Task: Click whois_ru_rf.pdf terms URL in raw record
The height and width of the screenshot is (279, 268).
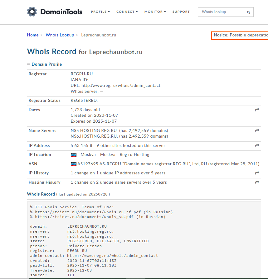Action: (88, 212)
